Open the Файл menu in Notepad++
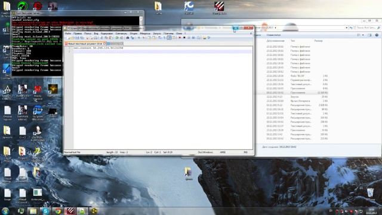The image size is (382, 215). (x=68, y=33)
